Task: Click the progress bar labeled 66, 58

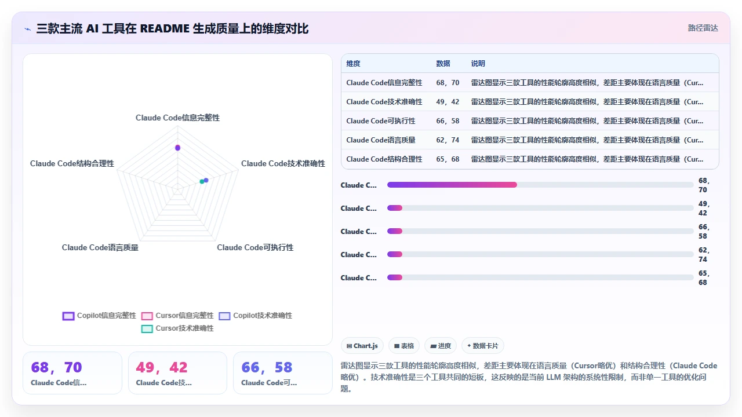Action: click(540, 231)
